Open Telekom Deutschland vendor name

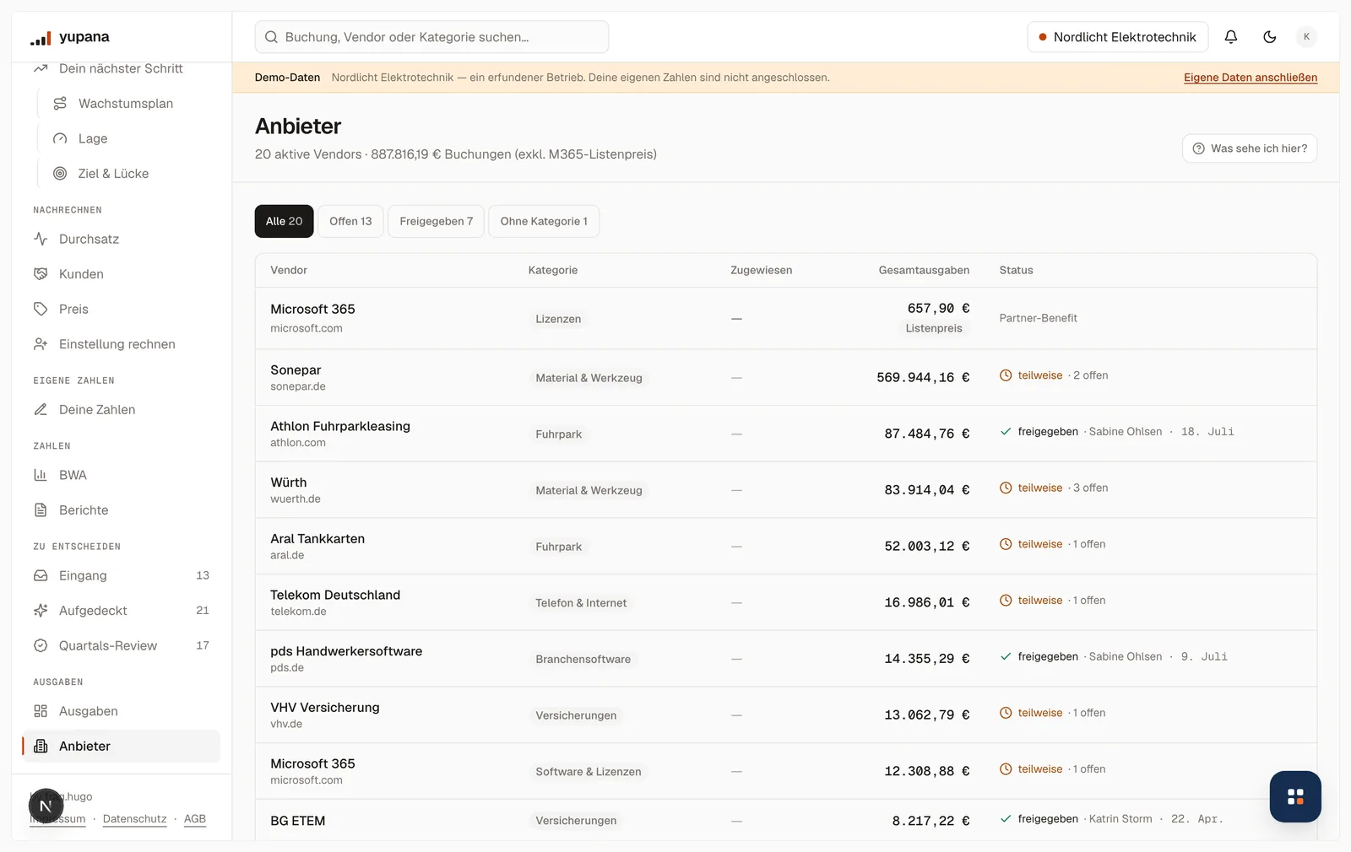(335, 595)
